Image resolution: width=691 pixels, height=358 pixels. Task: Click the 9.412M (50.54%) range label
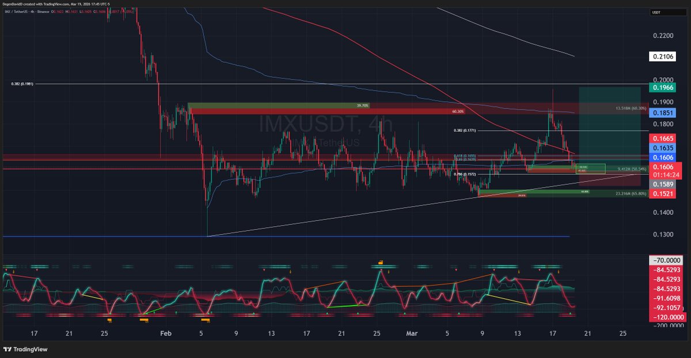pos(632,169)
